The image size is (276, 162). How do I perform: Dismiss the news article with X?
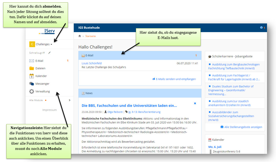coord(195,104)
